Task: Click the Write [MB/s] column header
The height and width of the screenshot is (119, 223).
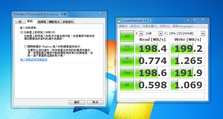Action: tap(188, 39)
